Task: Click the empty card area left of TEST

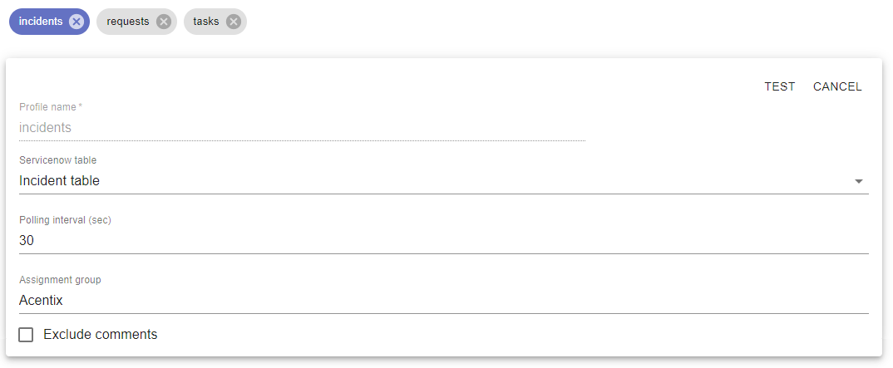Action: pos(382,86)
